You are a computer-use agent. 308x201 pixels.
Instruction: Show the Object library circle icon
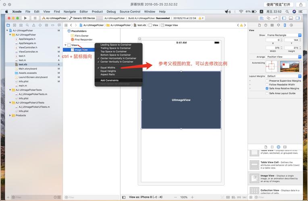click(x=278, y=147)
